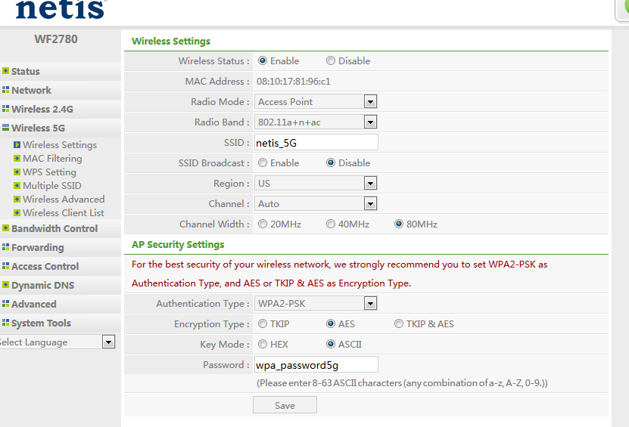
Task: Open the Select Language dropdown
Action: pyautogui.click(x=57, y=342)
